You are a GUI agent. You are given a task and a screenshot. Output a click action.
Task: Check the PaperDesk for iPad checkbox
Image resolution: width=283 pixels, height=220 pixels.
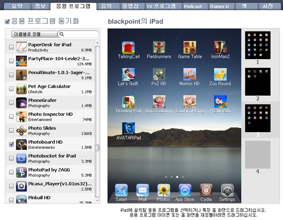coord(11,47)
